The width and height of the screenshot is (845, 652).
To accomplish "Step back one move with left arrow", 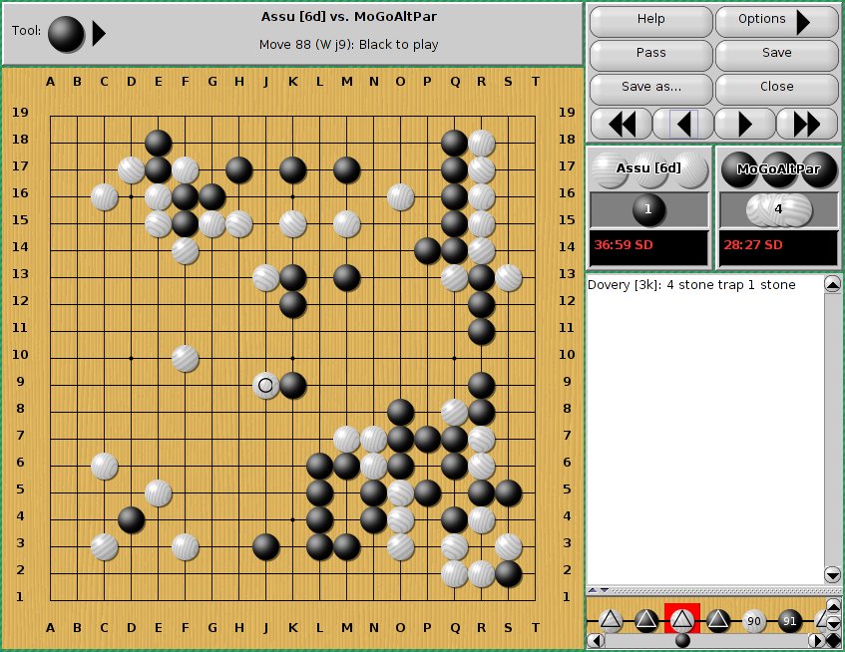I will [682, 124].
